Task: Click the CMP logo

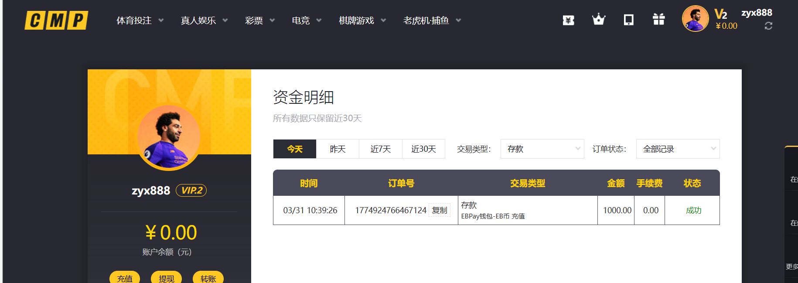Action: tap(56, 20)
